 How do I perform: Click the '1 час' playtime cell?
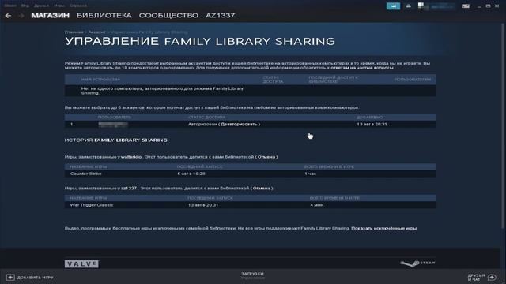(310, 174)
